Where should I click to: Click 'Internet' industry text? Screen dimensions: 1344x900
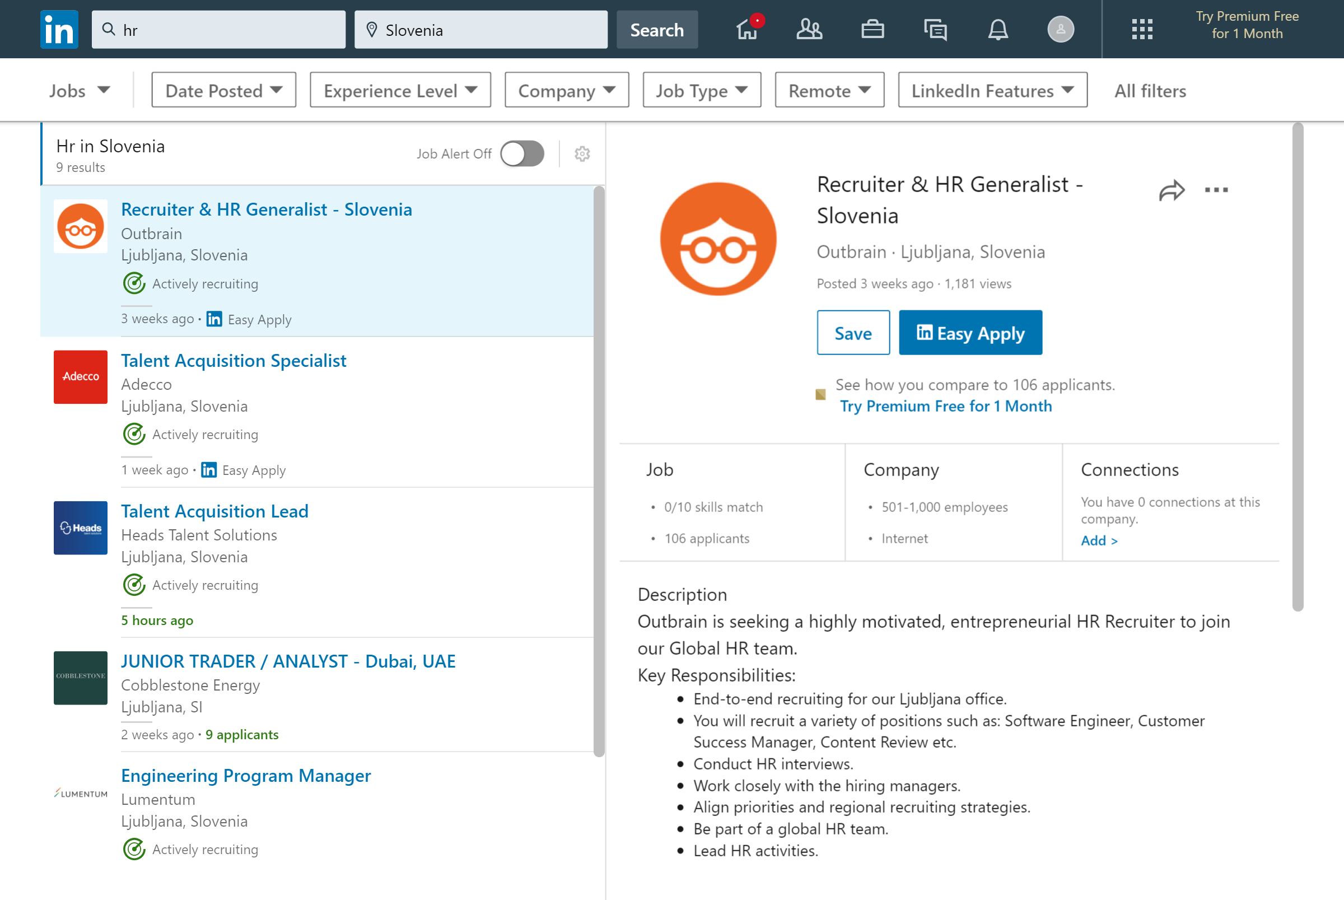(904, 538)
